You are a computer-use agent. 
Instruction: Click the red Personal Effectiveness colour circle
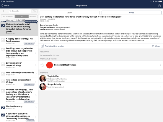click(50, 65)
